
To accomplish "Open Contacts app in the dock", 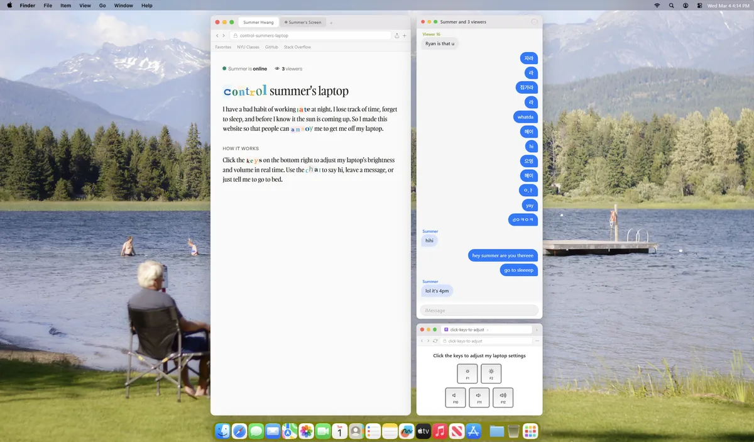I will pos(356,431).
